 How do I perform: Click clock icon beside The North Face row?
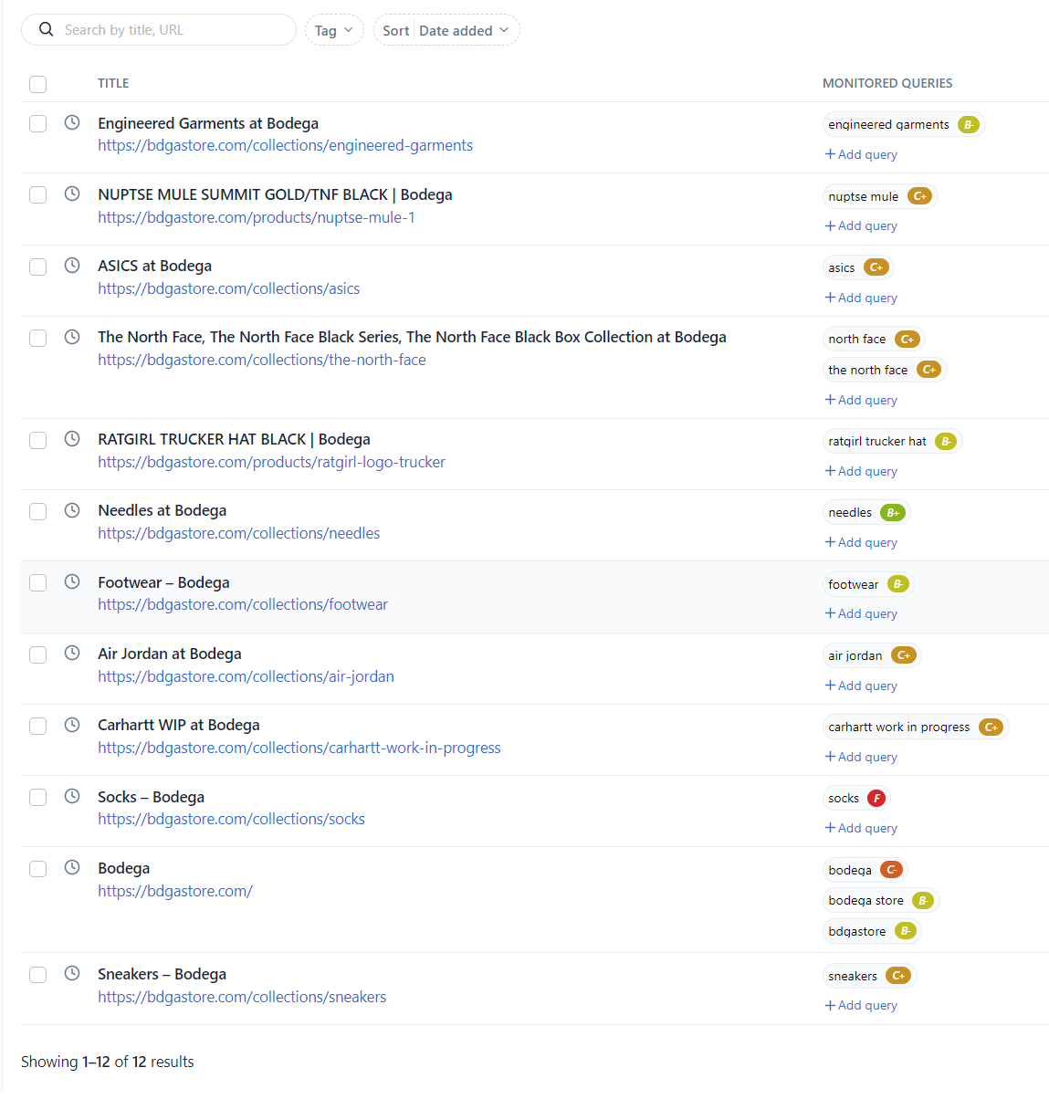[x=72, y=337]
